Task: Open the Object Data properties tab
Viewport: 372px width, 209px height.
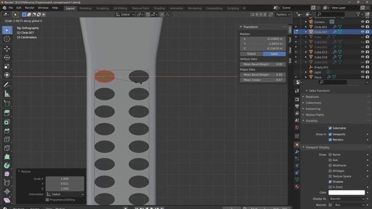Action: pos(297,179)
